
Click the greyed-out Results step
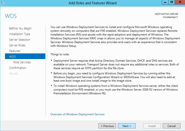click(14, 73)
